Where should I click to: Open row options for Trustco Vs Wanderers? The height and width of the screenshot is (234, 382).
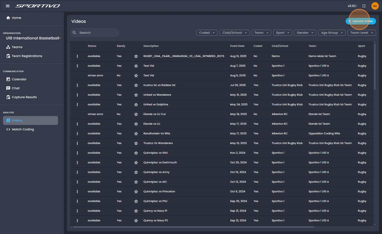click(x=77, y=143)
